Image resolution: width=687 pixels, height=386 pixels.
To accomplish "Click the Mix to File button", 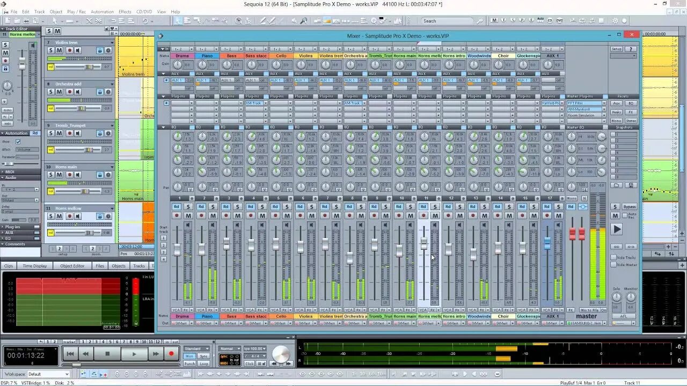I will click(x=589, y=310).
